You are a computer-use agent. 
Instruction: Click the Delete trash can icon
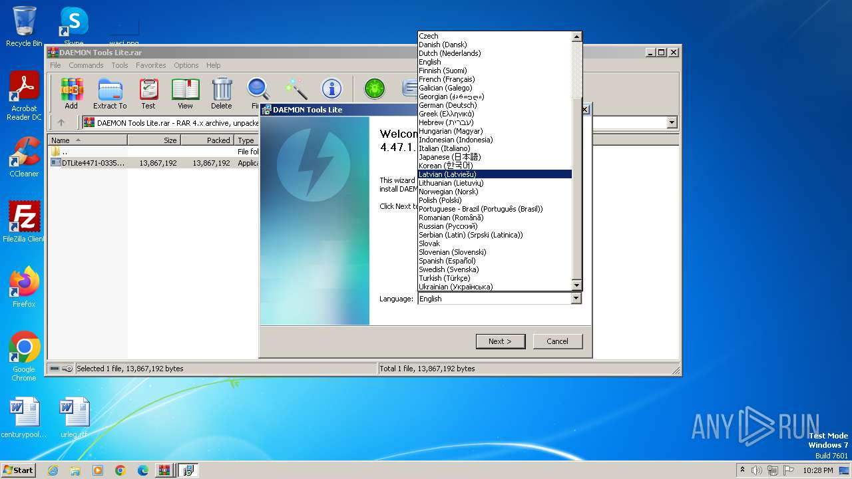pyautogui.click(x=222, y=93)
